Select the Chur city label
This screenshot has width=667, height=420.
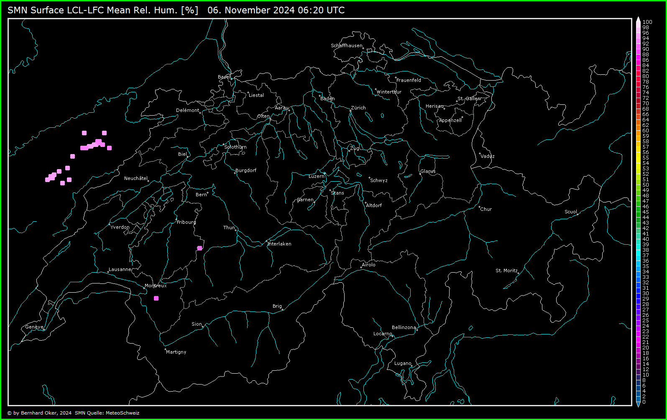pos(486,209)
